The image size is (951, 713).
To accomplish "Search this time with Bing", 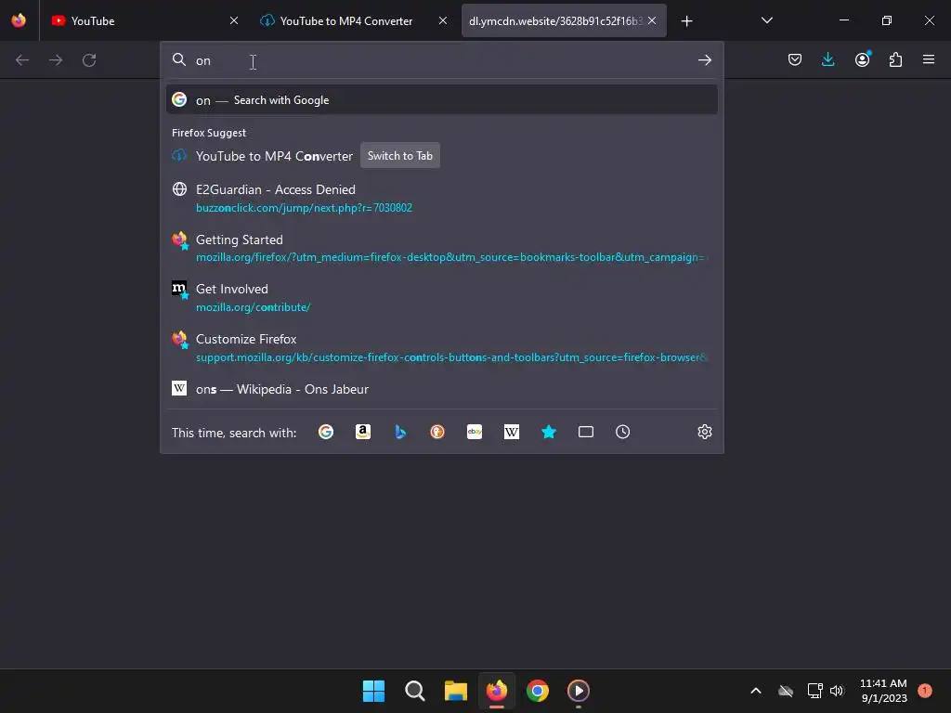I will pos(400,432).
